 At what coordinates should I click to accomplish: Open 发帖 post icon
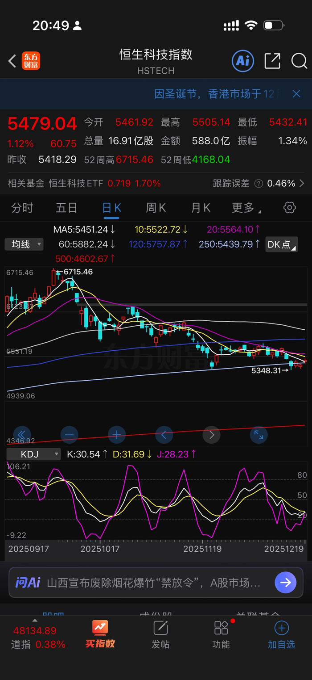[160, 634]
